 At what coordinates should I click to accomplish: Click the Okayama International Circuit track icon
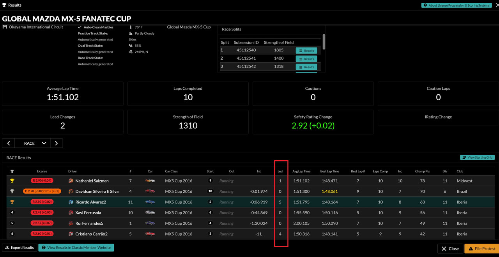pos(5,27)
